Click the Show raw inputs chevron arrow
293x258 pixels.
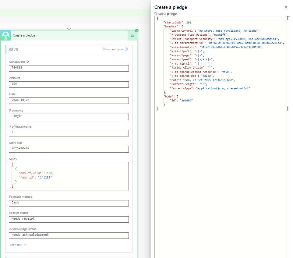point(127,49)
